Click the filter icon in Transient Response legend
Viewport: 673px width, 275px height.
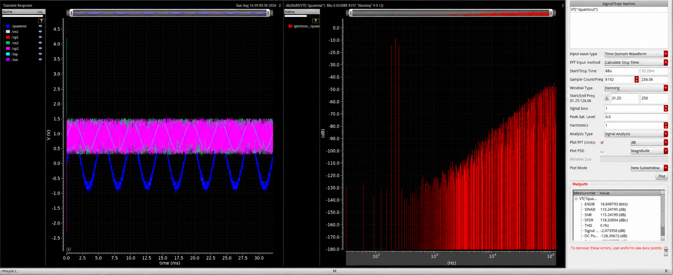tap(41, 21)
